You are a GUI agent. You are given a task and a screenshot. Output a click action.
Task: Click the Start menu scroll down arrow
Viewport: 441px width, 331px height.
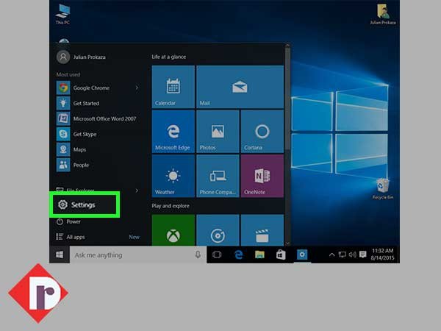point(287,243)
